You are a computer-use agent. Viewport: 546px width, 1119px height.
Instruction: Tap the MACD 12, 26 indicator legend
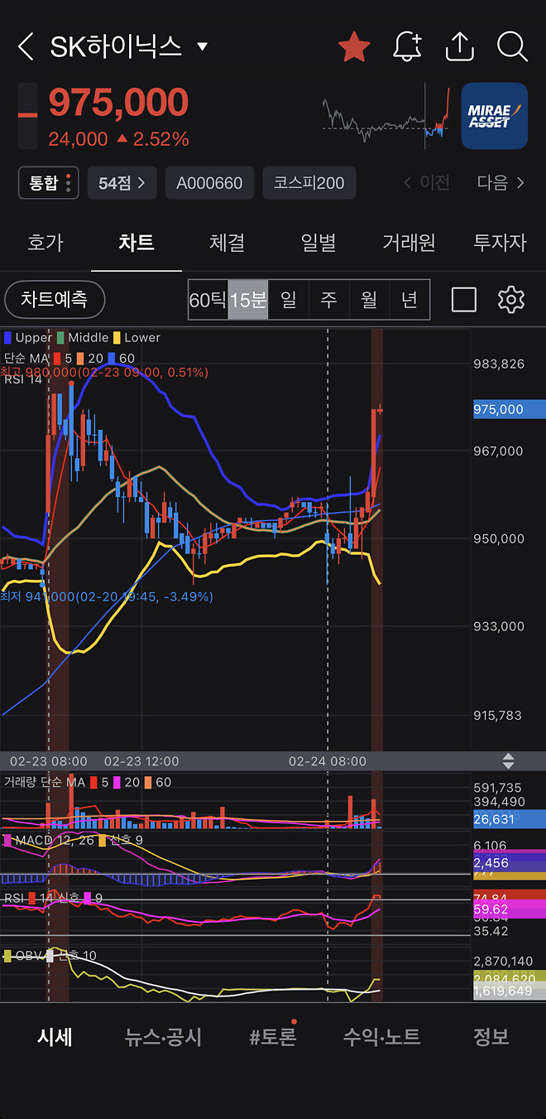click(x=74, y=841)
